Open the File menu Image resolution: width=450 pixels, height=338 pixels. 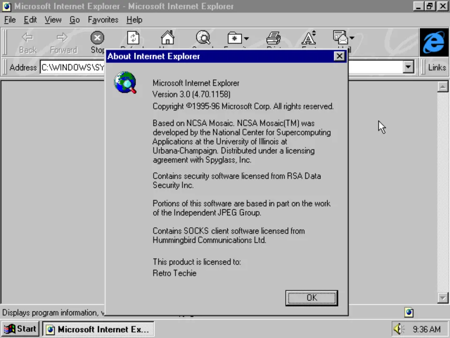tap(10, 20)
